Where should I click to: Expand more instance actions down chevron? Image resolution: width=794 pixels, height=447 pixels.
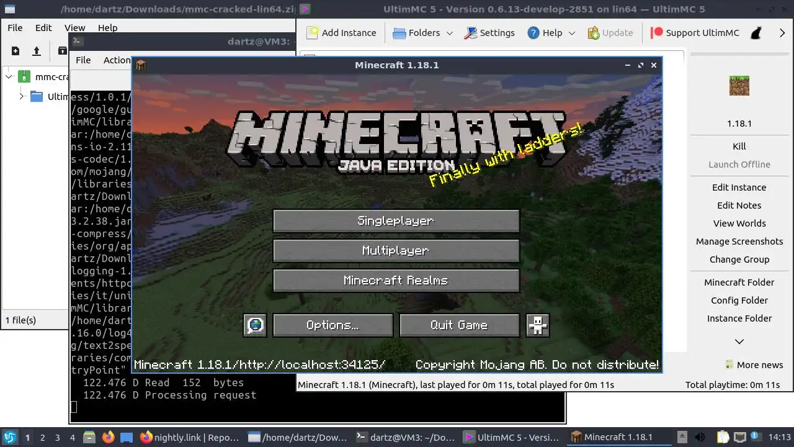[x=739, y=341]
